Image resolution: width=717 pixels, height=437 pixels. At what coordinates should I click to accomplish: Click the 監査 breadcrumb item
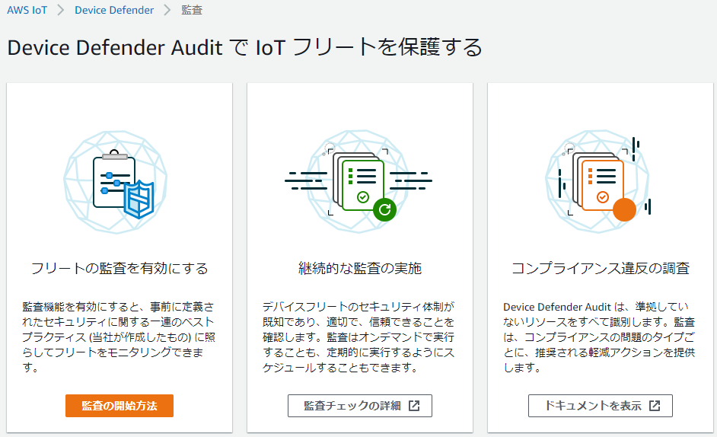tap(192, 11)
